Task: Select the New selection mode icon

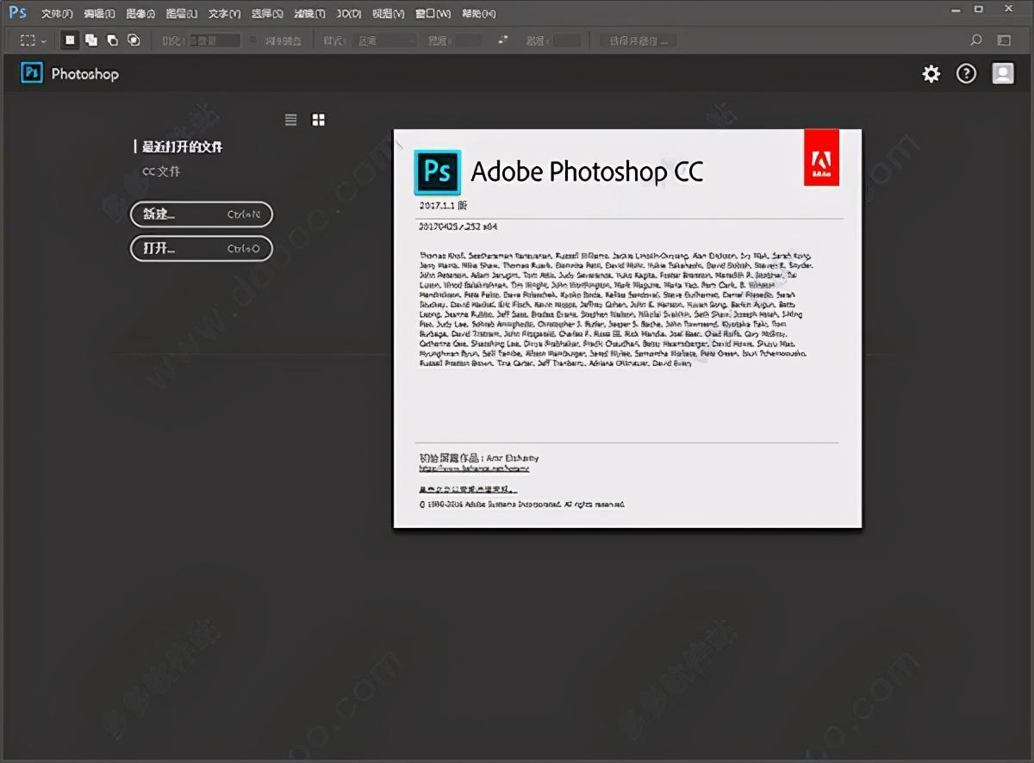Action: [x=71, y=40]
